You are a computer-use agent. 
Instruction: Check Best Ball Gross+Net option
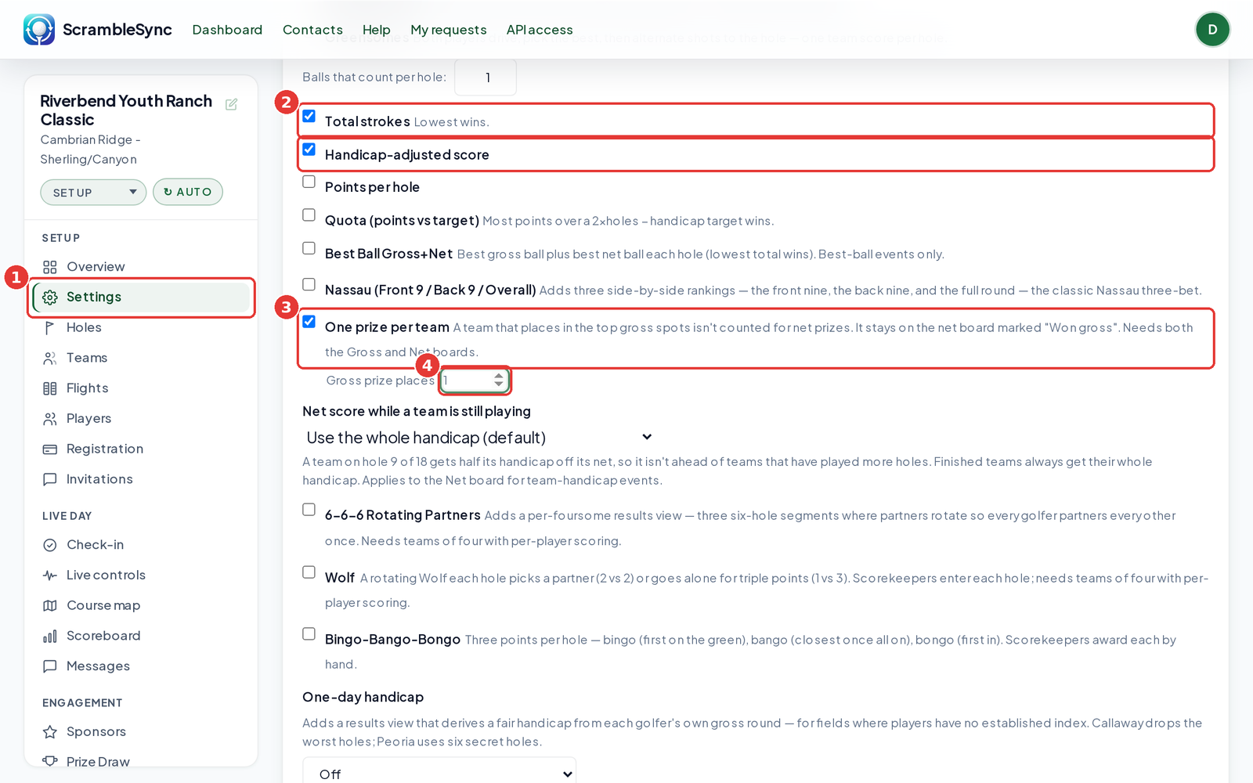[309, 248]
